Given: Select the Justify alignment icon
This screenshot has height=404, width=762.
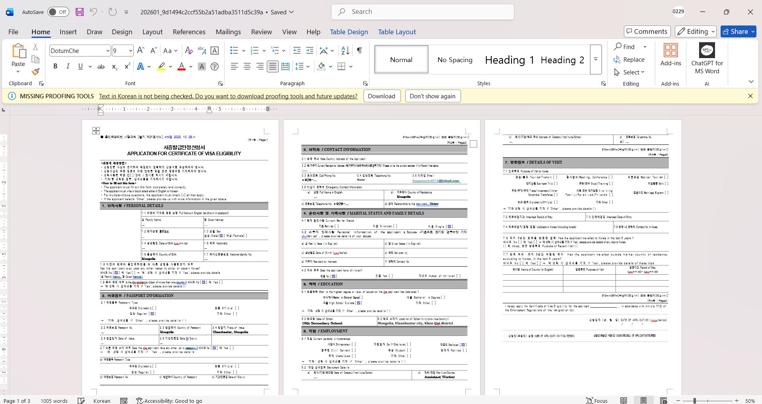Looking at the screenshot, I should tap(273, 66).
